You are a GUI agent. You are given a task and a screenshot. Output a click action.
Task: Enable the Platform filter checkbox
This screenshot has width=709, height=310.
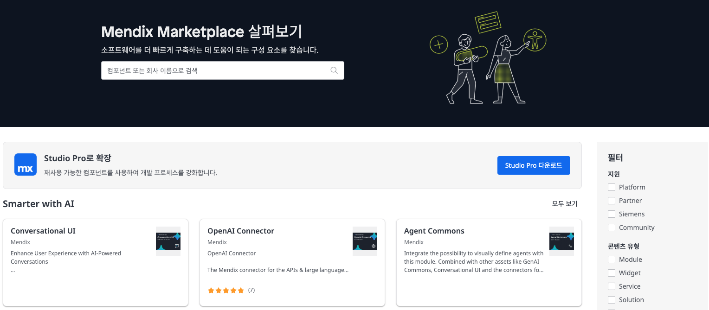coord(612,187)
